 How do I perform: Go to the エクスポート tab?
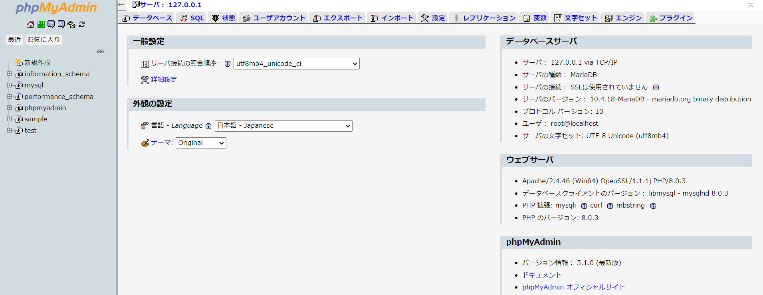click(338, 18)
